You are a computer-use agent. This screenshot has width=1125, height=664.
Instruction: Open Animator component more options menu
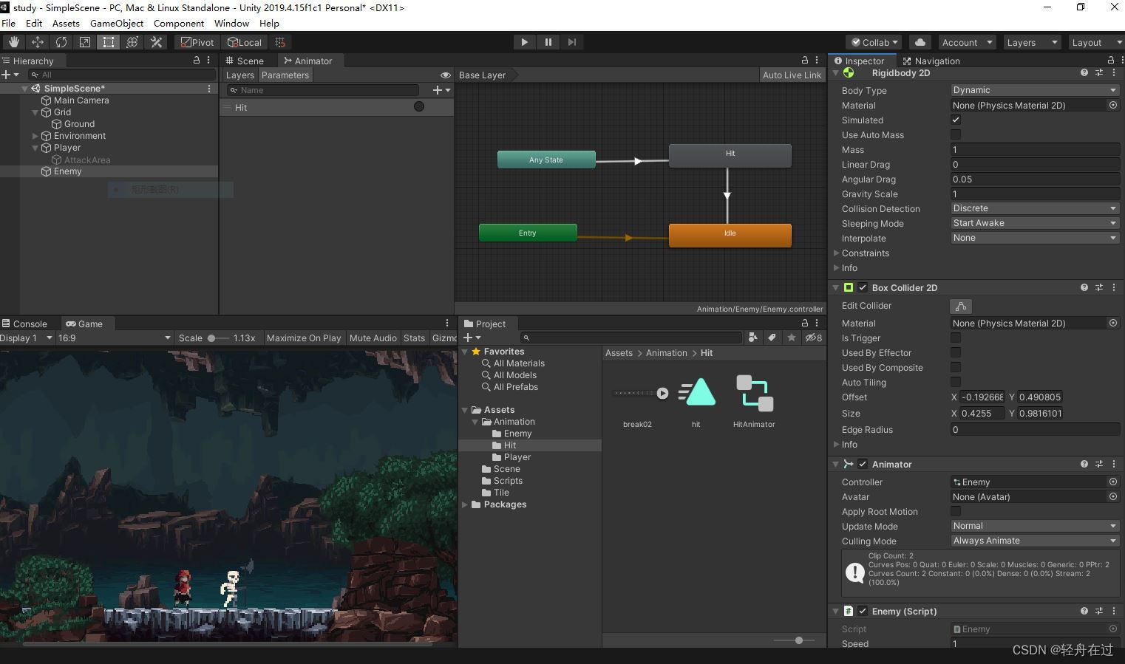coord(1113,464)
